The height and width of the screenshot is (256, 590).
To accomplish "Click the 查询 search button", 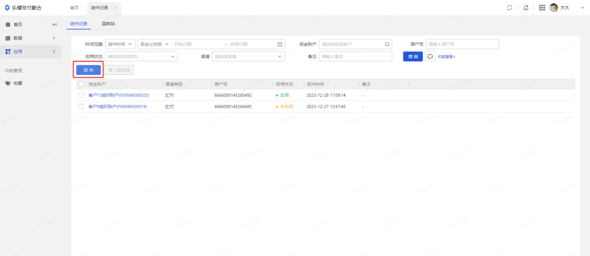I will [413, 57].
